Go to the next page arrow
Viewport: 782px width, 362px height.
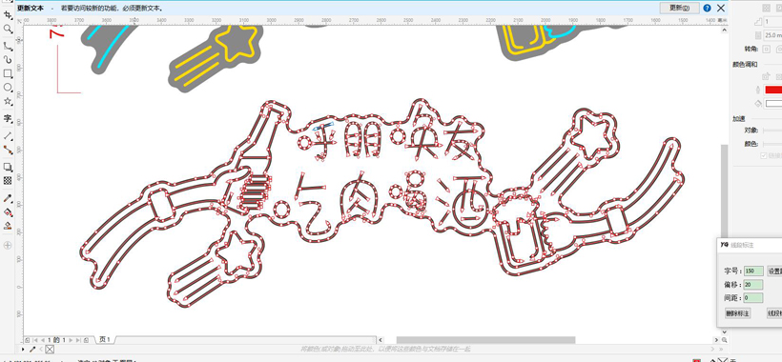pyautogui.click(x=71, y=340)
